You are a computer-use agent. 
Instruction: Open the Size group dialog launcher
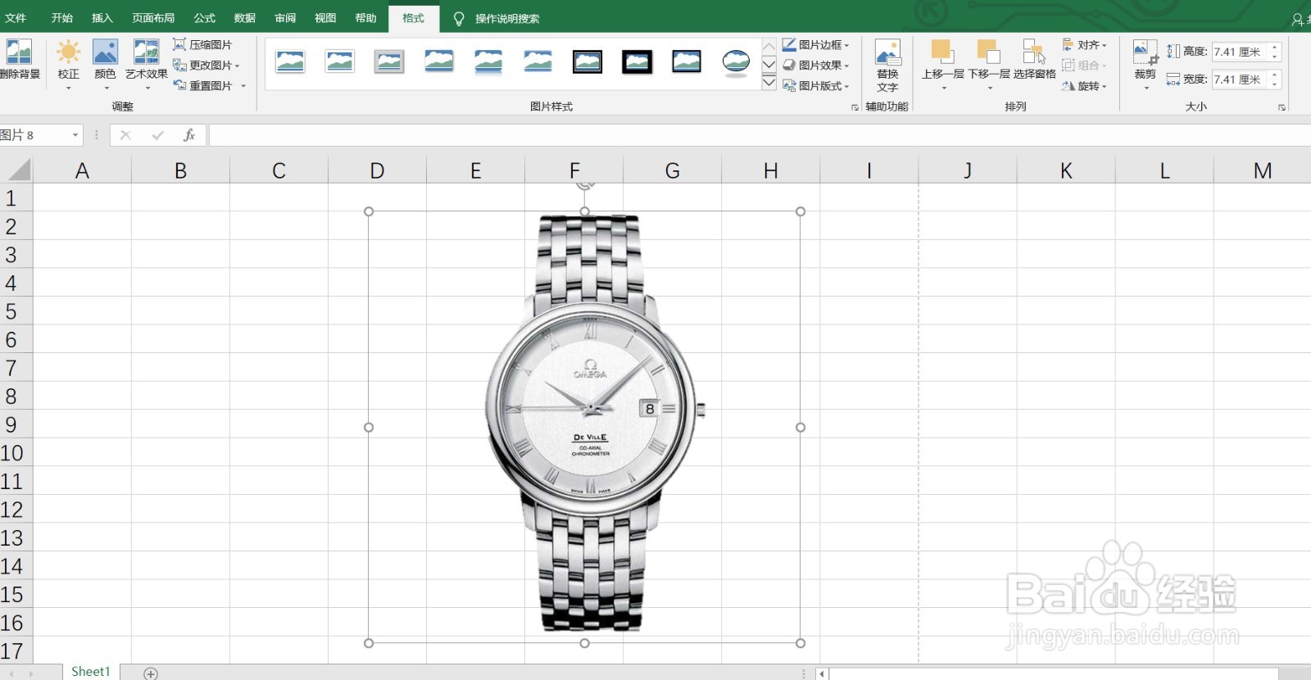(1282, 107)
